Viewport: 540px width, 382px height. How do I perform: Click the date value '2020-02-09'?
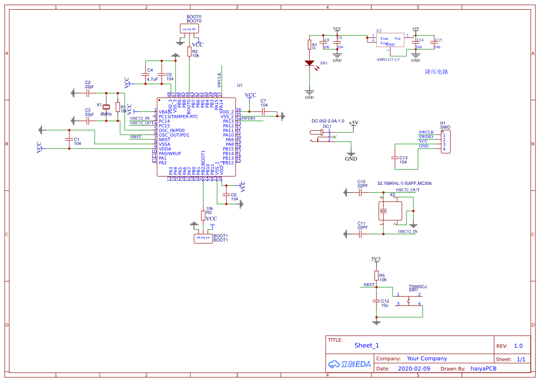[414, 369]
